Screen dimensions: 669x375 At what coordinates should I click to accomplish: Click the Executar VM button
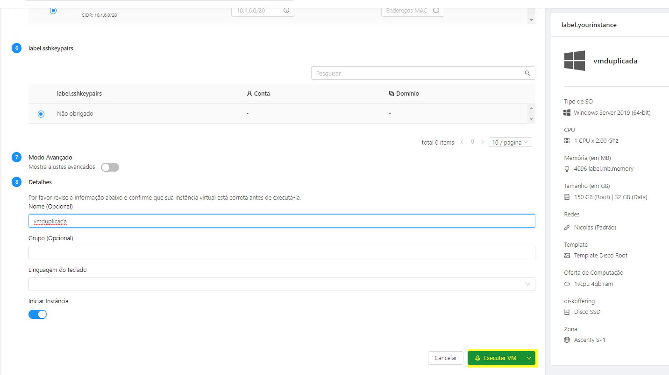click(x=495, y=358)
